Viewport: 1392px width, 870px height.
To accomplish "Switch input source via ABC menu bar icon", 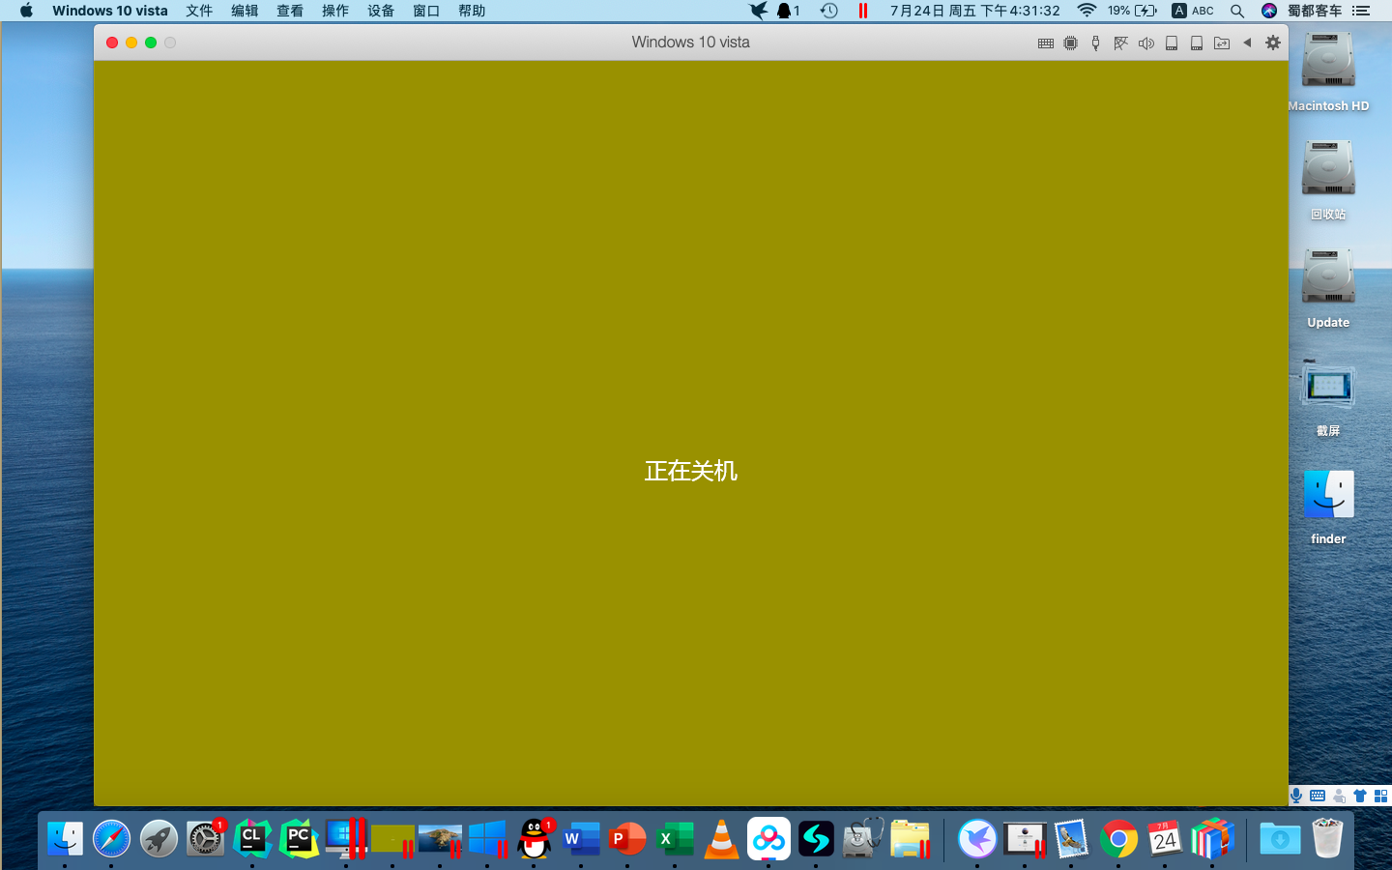I will pos(1193,11).
